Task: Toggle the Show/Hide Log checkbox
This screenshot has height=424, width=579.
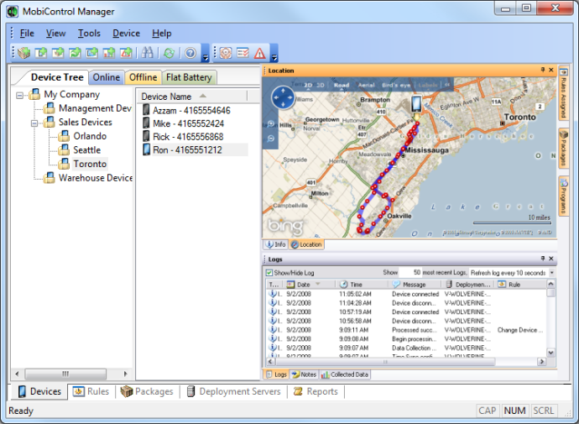Action: tap(269, 273)
